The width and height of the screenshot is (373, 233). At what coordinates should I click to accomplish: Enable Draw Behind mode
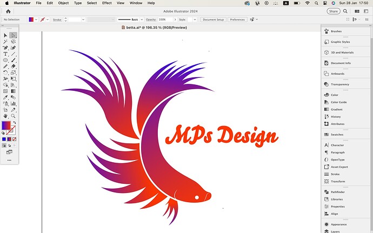coord(9,145)
